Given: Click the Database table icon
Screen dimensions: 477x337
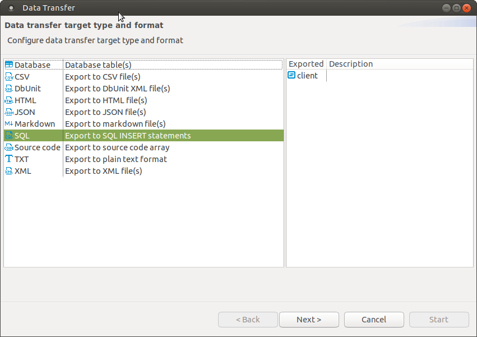Looking at the screenshot, I should click(x=9, y=65).
